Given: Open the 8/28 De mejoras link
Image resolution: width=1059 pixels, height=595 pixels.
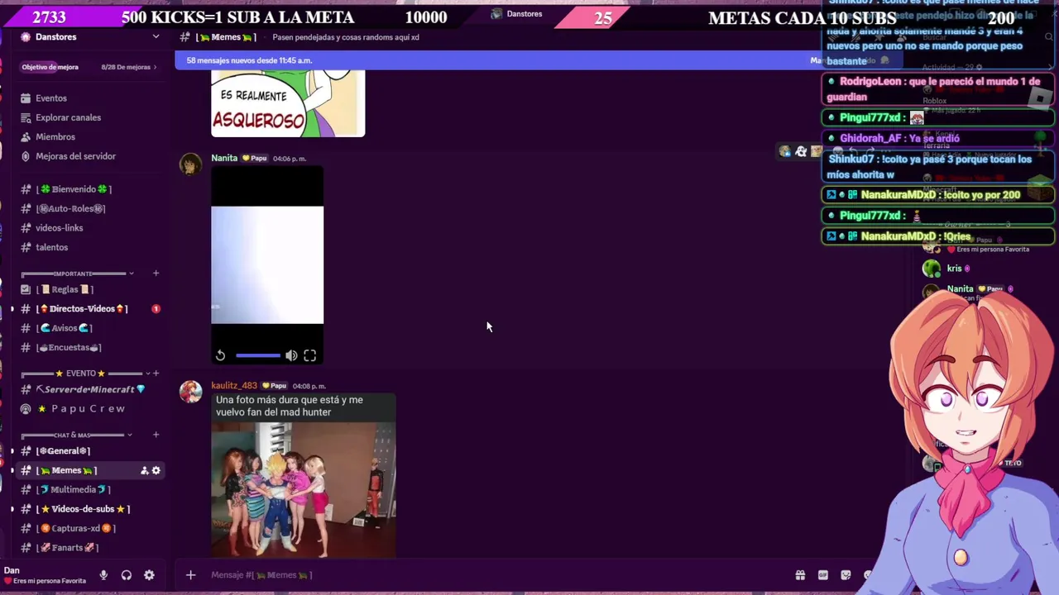Looking at the screenshot, I should coord(128,67).
